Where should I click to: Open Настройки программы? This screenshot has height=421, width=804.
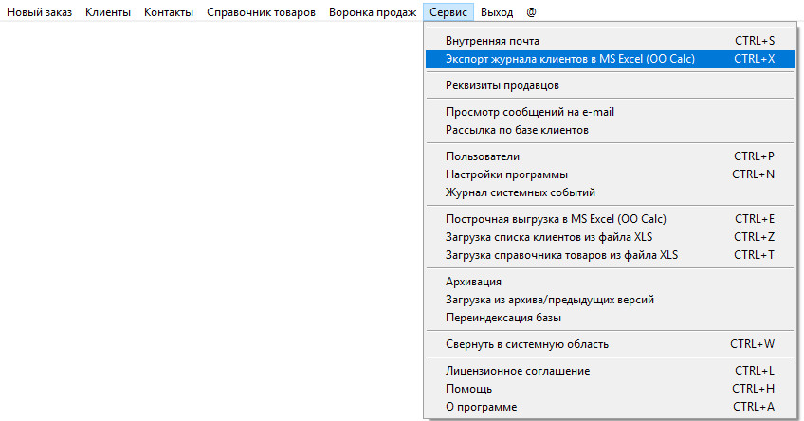click(506, 174)
